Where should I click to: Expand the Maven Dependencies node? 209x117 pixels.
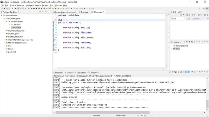[x=4, y=43]
